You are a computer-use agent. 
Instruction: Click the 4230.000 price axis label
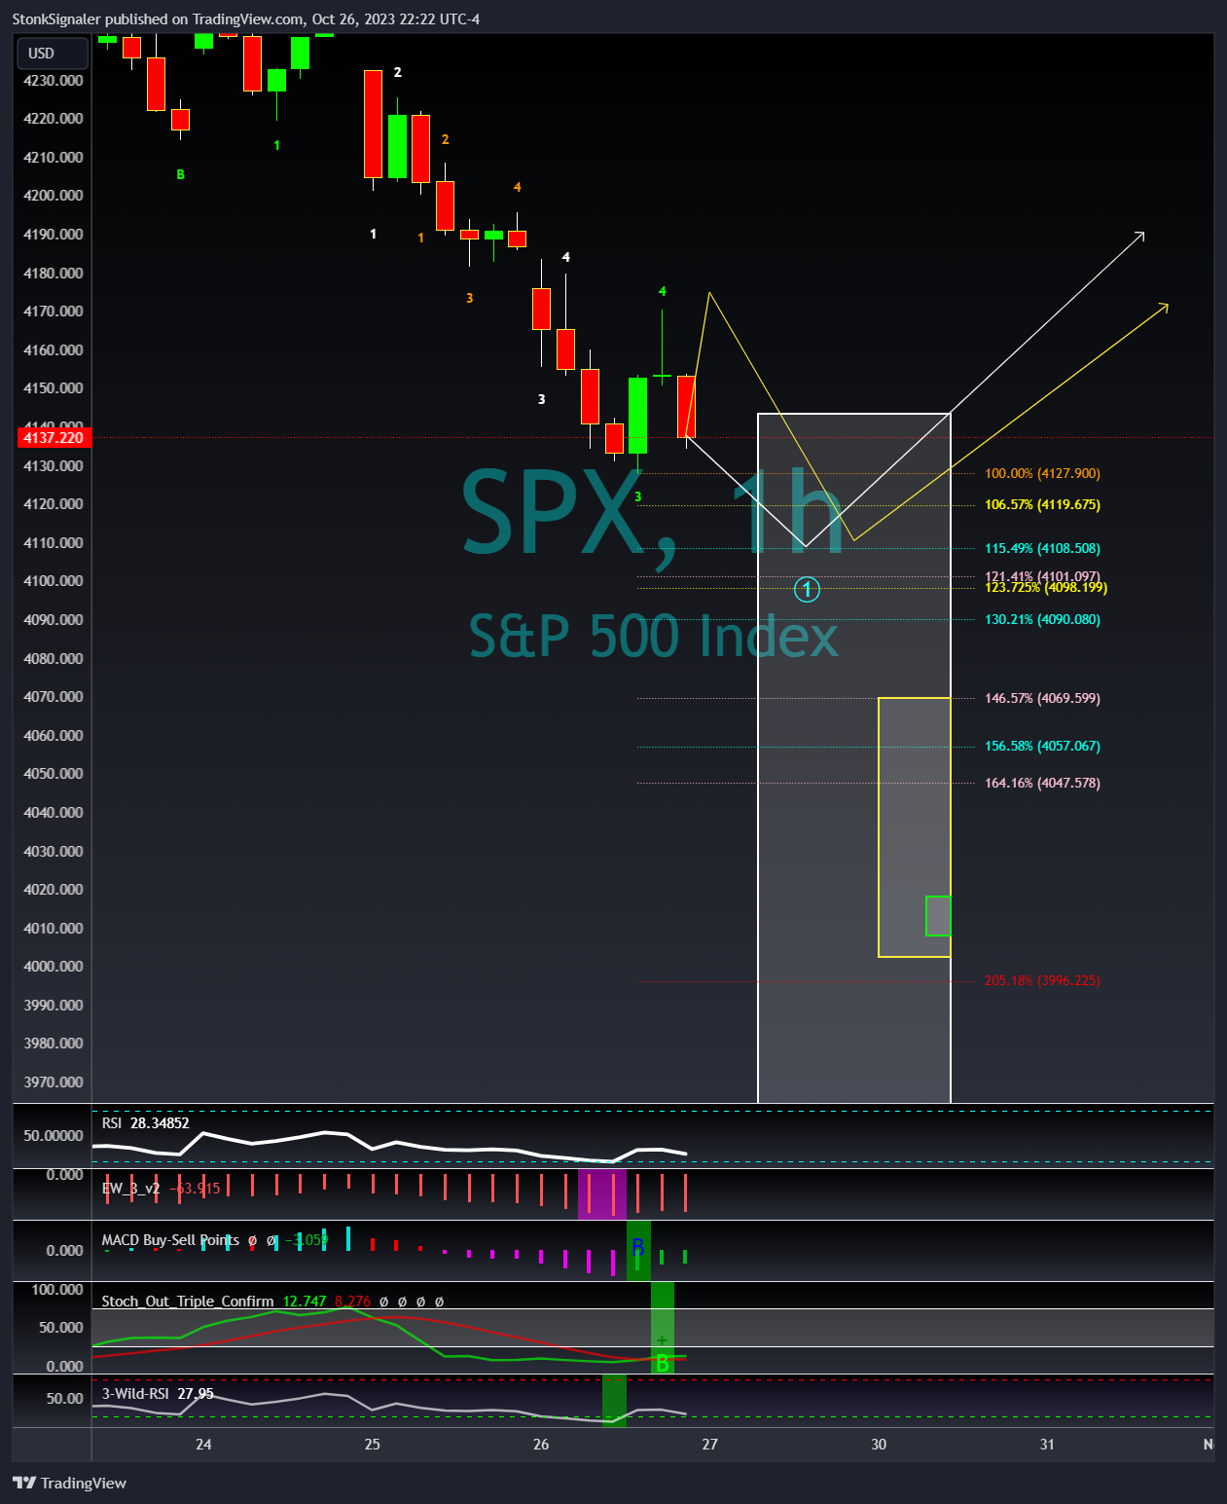click(54, 81)
